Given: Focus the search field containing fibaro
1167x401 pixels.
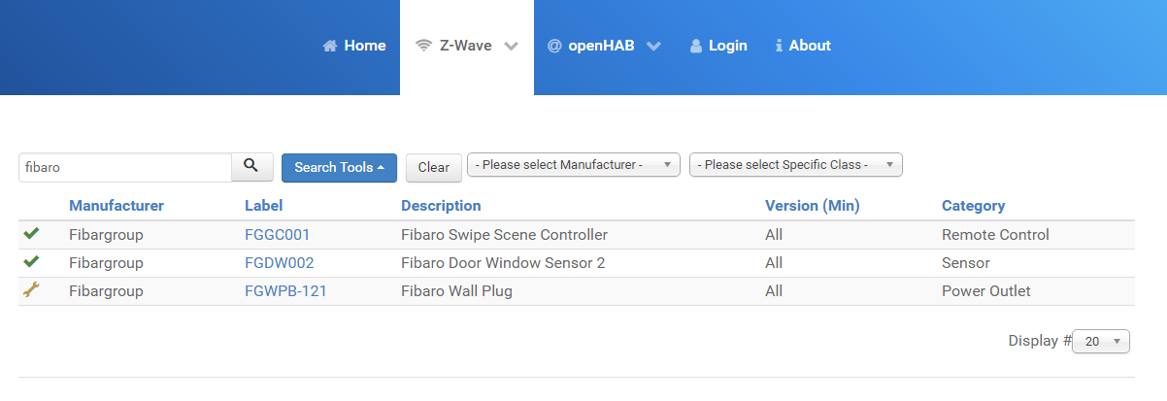Looking at the screenshot, I should pyautogui.click(x=124, y=167).
